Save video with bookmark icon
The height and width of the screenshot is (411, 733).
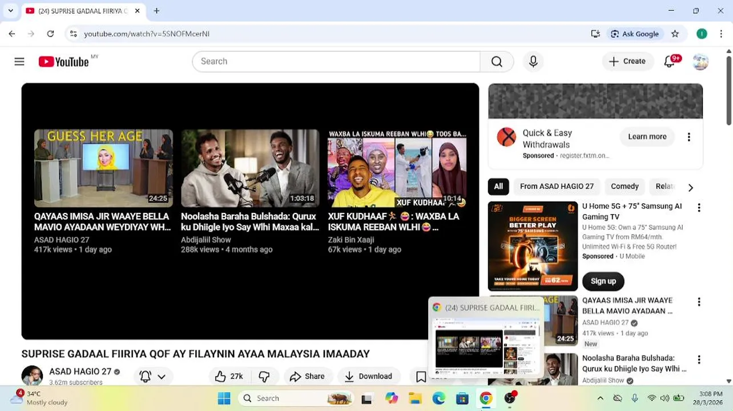[421, 376]
